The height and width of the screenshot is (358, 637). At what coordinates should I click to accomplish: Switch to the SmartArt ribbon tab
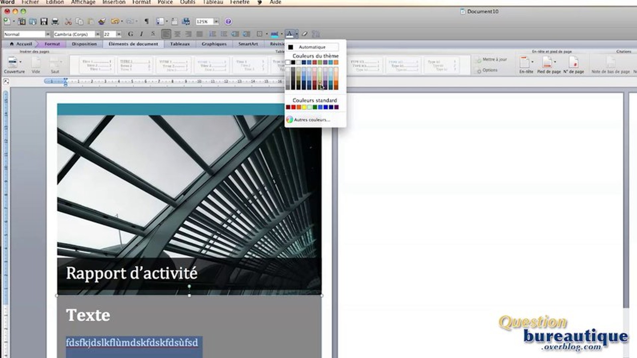pos(248,44)
